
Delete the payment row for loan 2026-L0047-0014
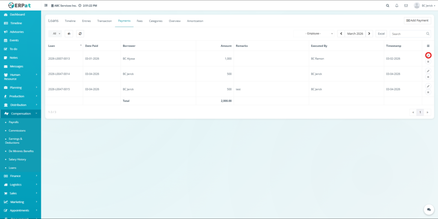428,77
